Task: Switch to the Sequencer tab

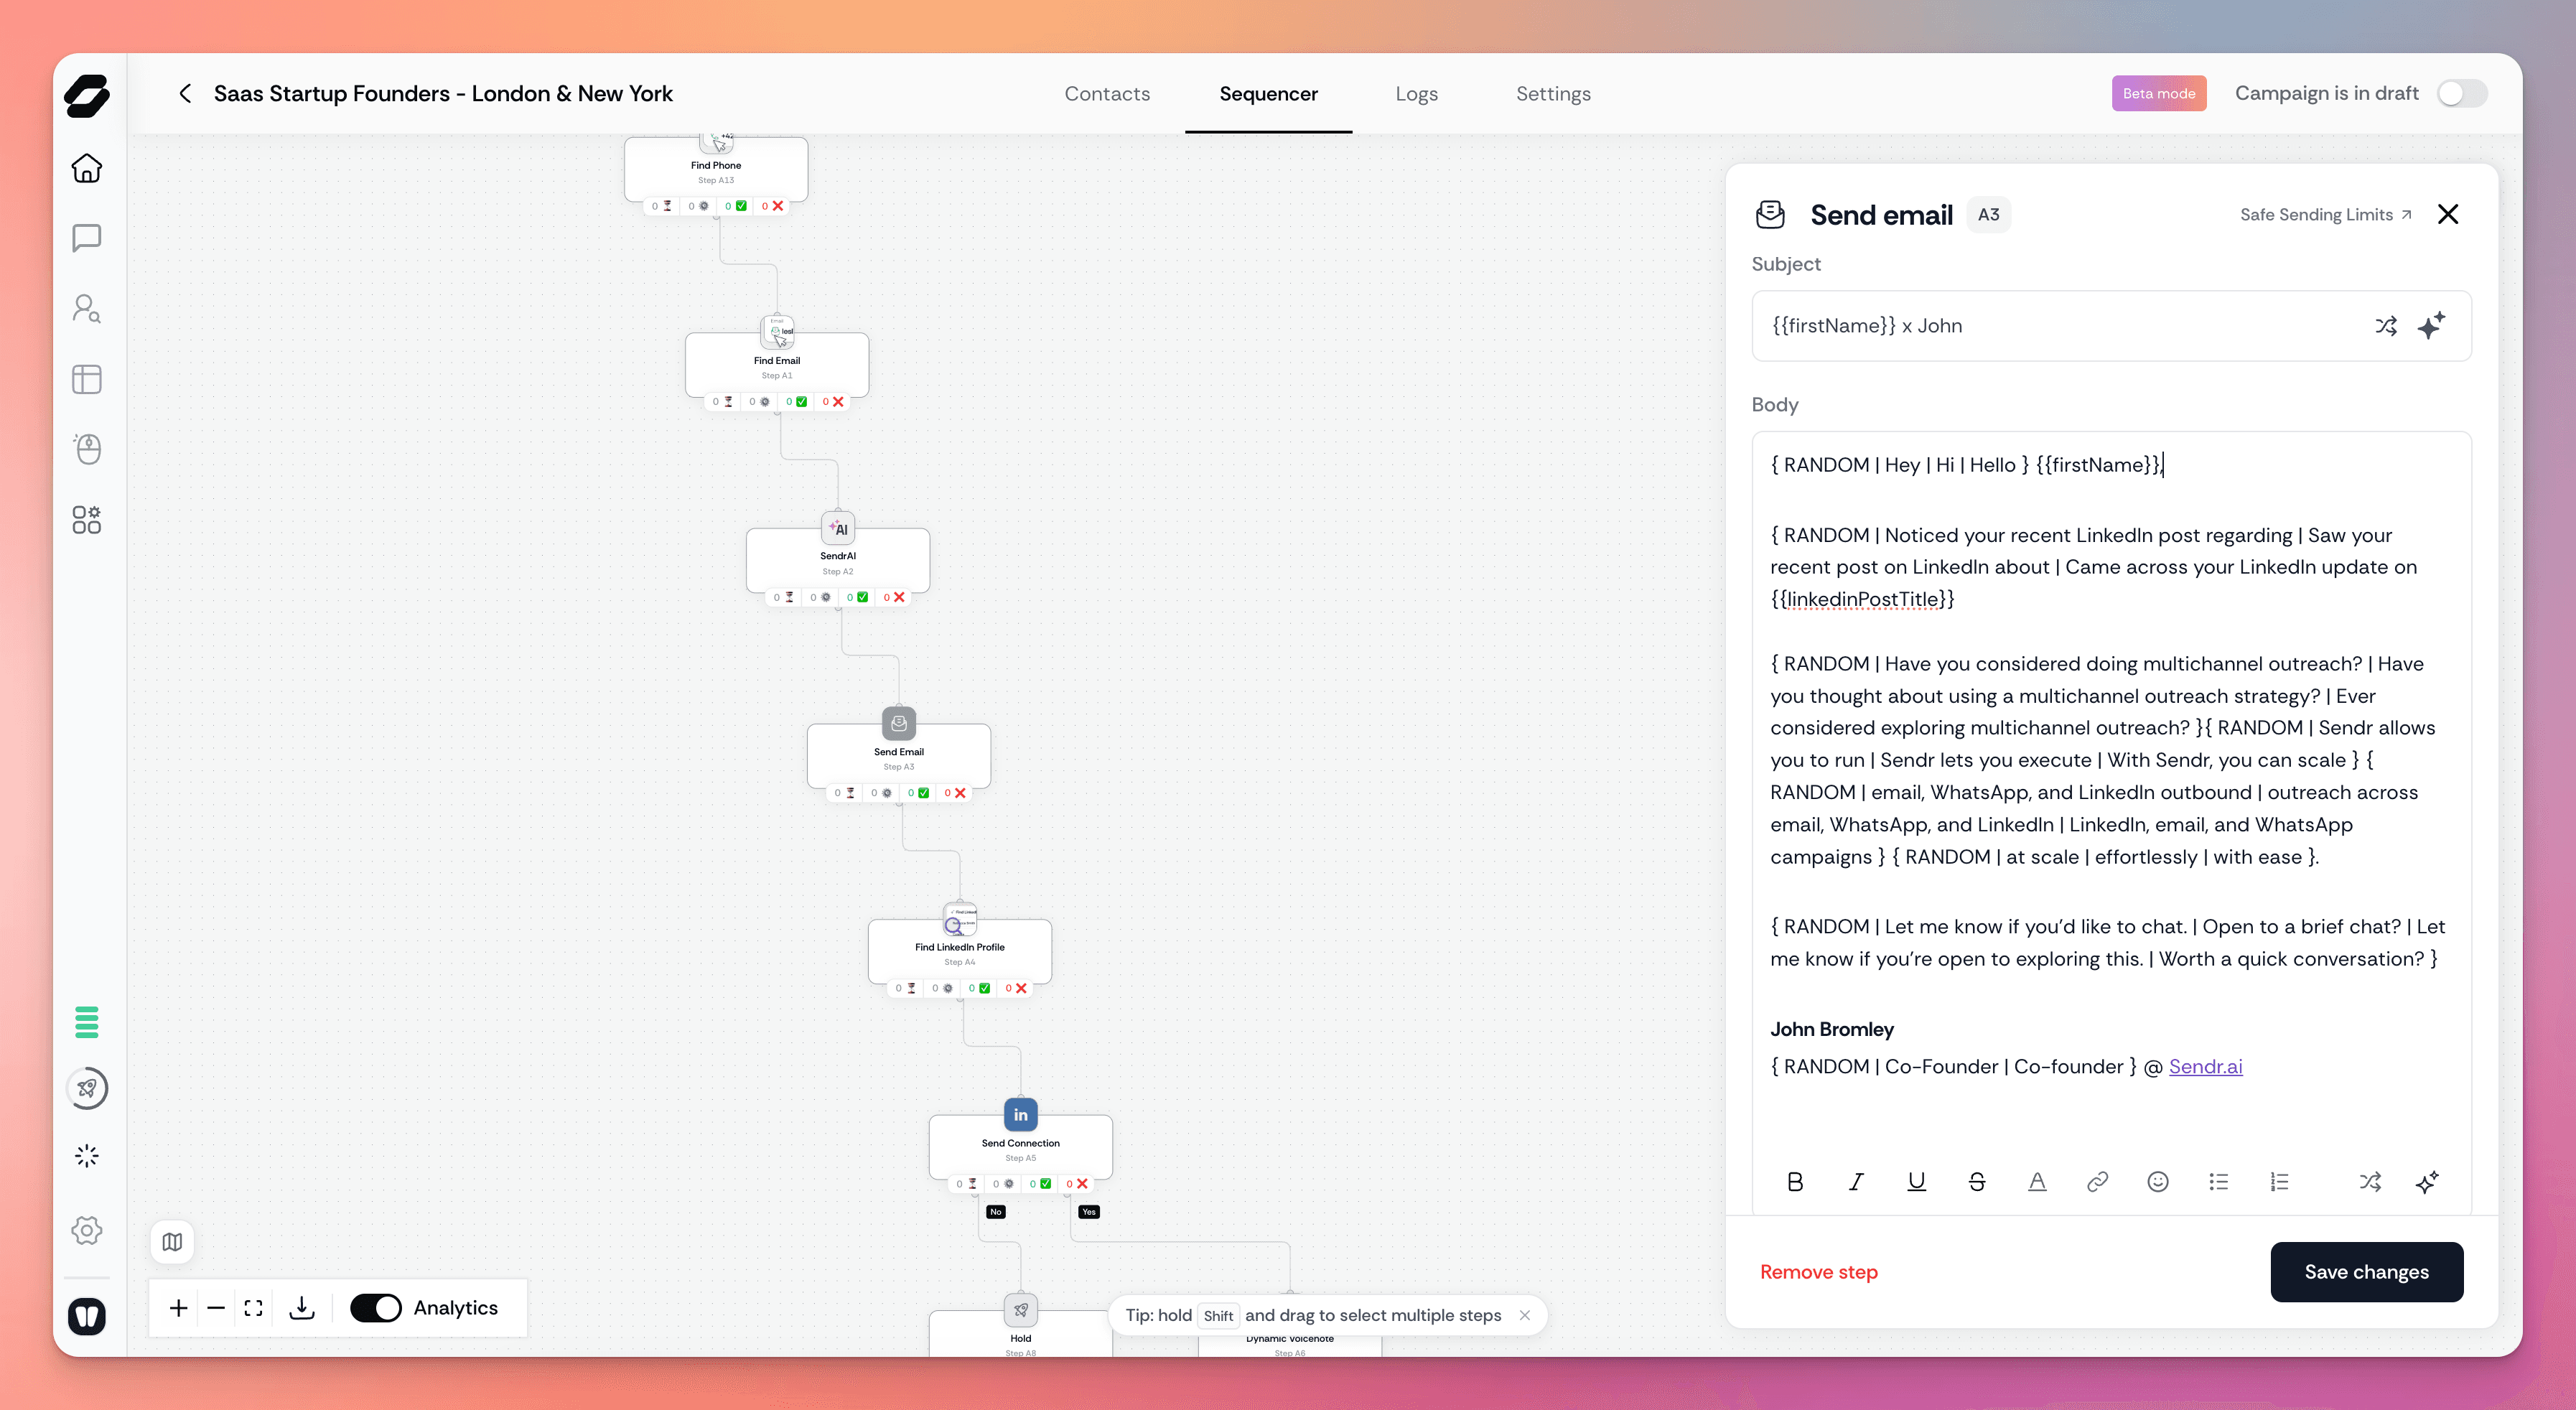Action: pos(1268,93)
